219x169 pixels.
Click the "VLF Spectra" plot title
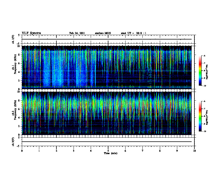pyautogui.click(x=31, y=33)
